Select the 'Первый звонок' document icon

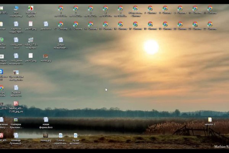click(16, 88)
